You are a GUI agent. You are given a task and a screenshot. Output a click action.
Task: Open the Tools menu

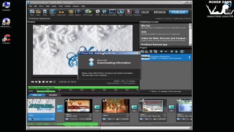click(x=60, y=6)
